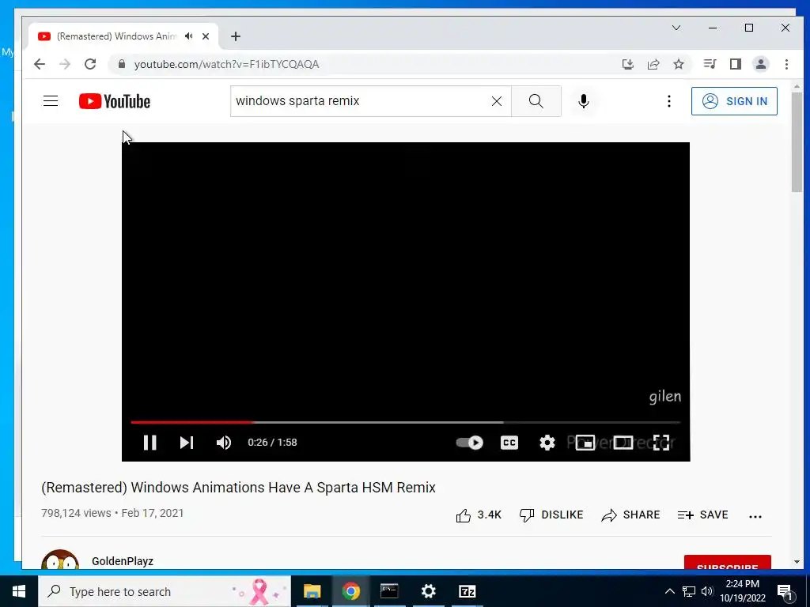Activate miniplayer mode
Screen dimensions: 810x607
pyautogui.click(x=585, y=443)
